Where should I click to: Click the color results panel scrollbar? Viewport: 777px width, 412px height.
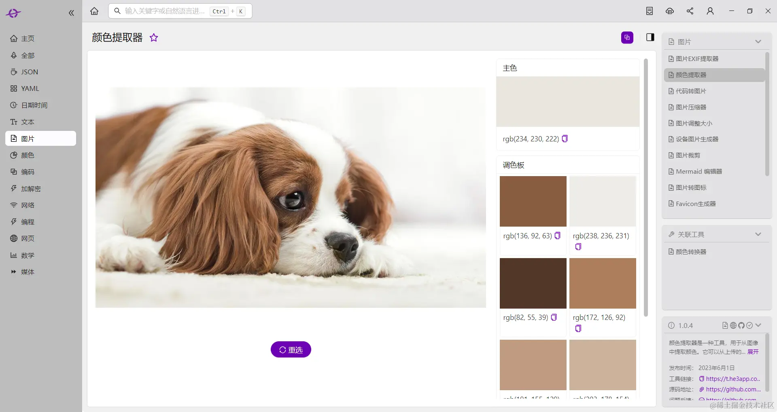click(646, 188)
